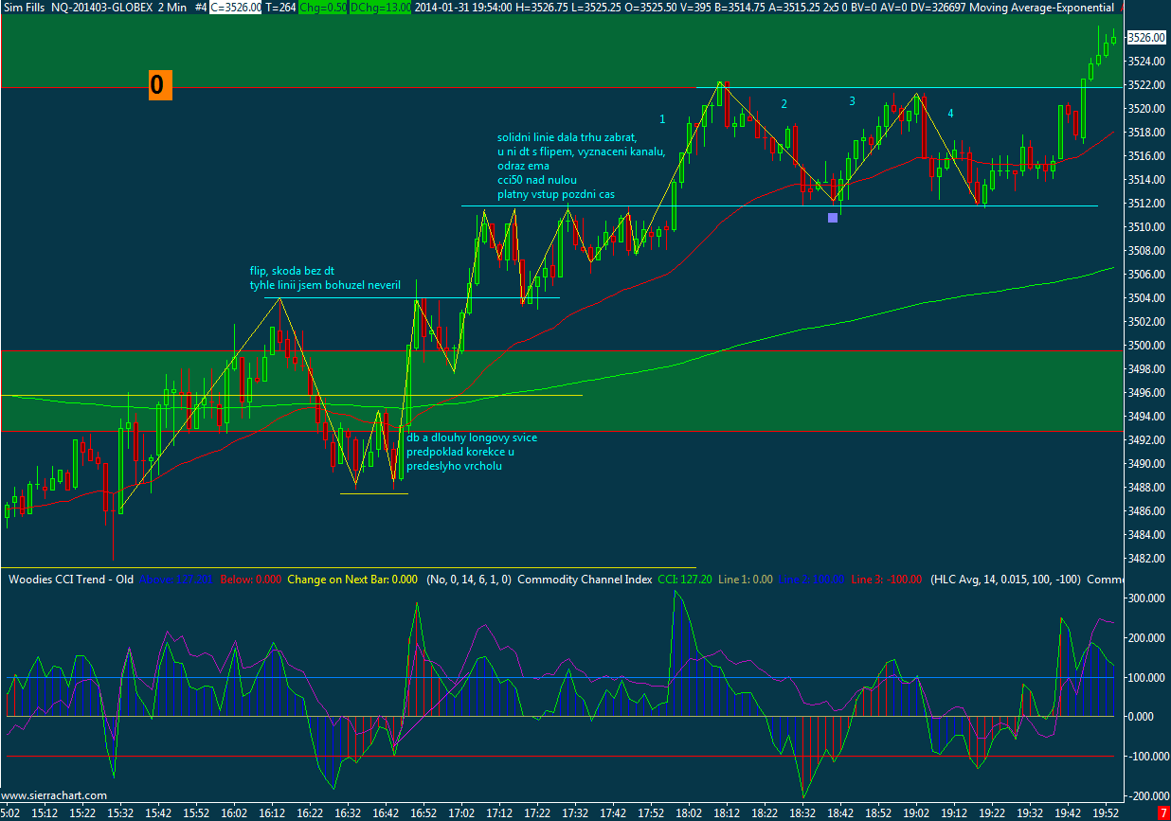Click the 'flip, skoda bez dt' annotation
This screenshot has height=821, width=1171.
tap(292, 271)
